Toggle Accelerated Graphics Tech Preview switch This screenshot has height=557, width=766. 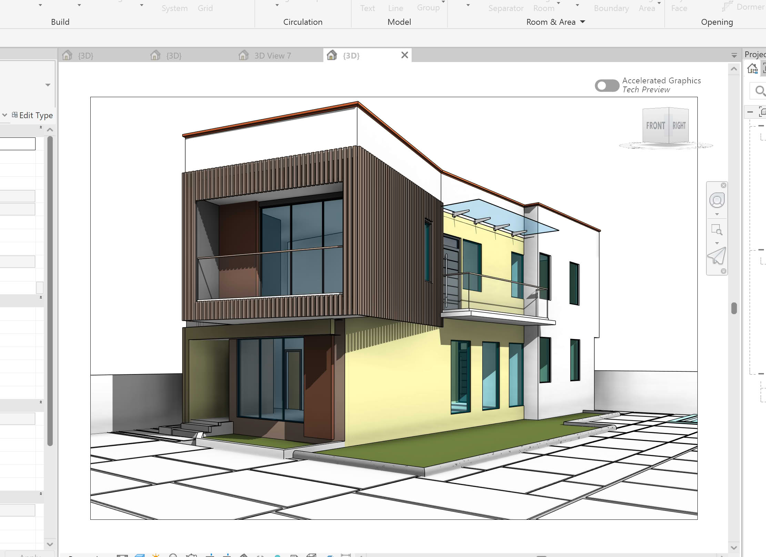point(607,86)
